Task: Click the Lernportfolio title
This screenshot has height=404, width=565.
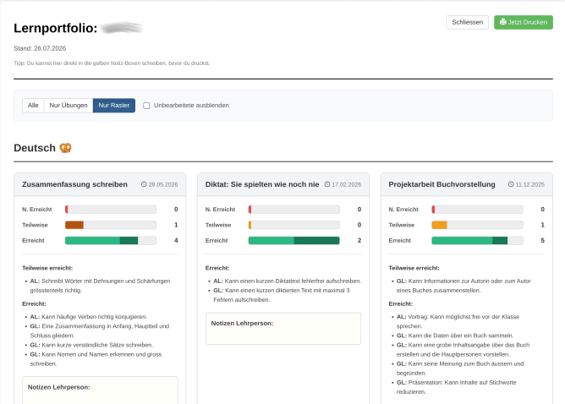Action: coord(56,28)
